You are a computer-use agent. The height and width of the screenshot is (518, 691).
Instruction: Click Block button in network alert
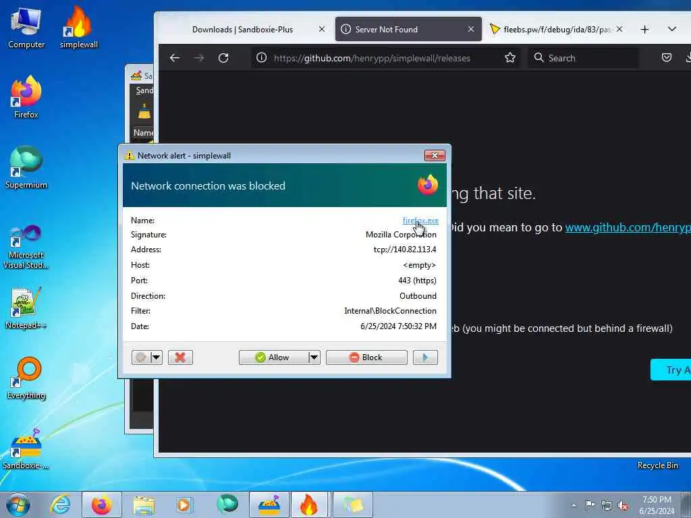click(x=366, y=357)
